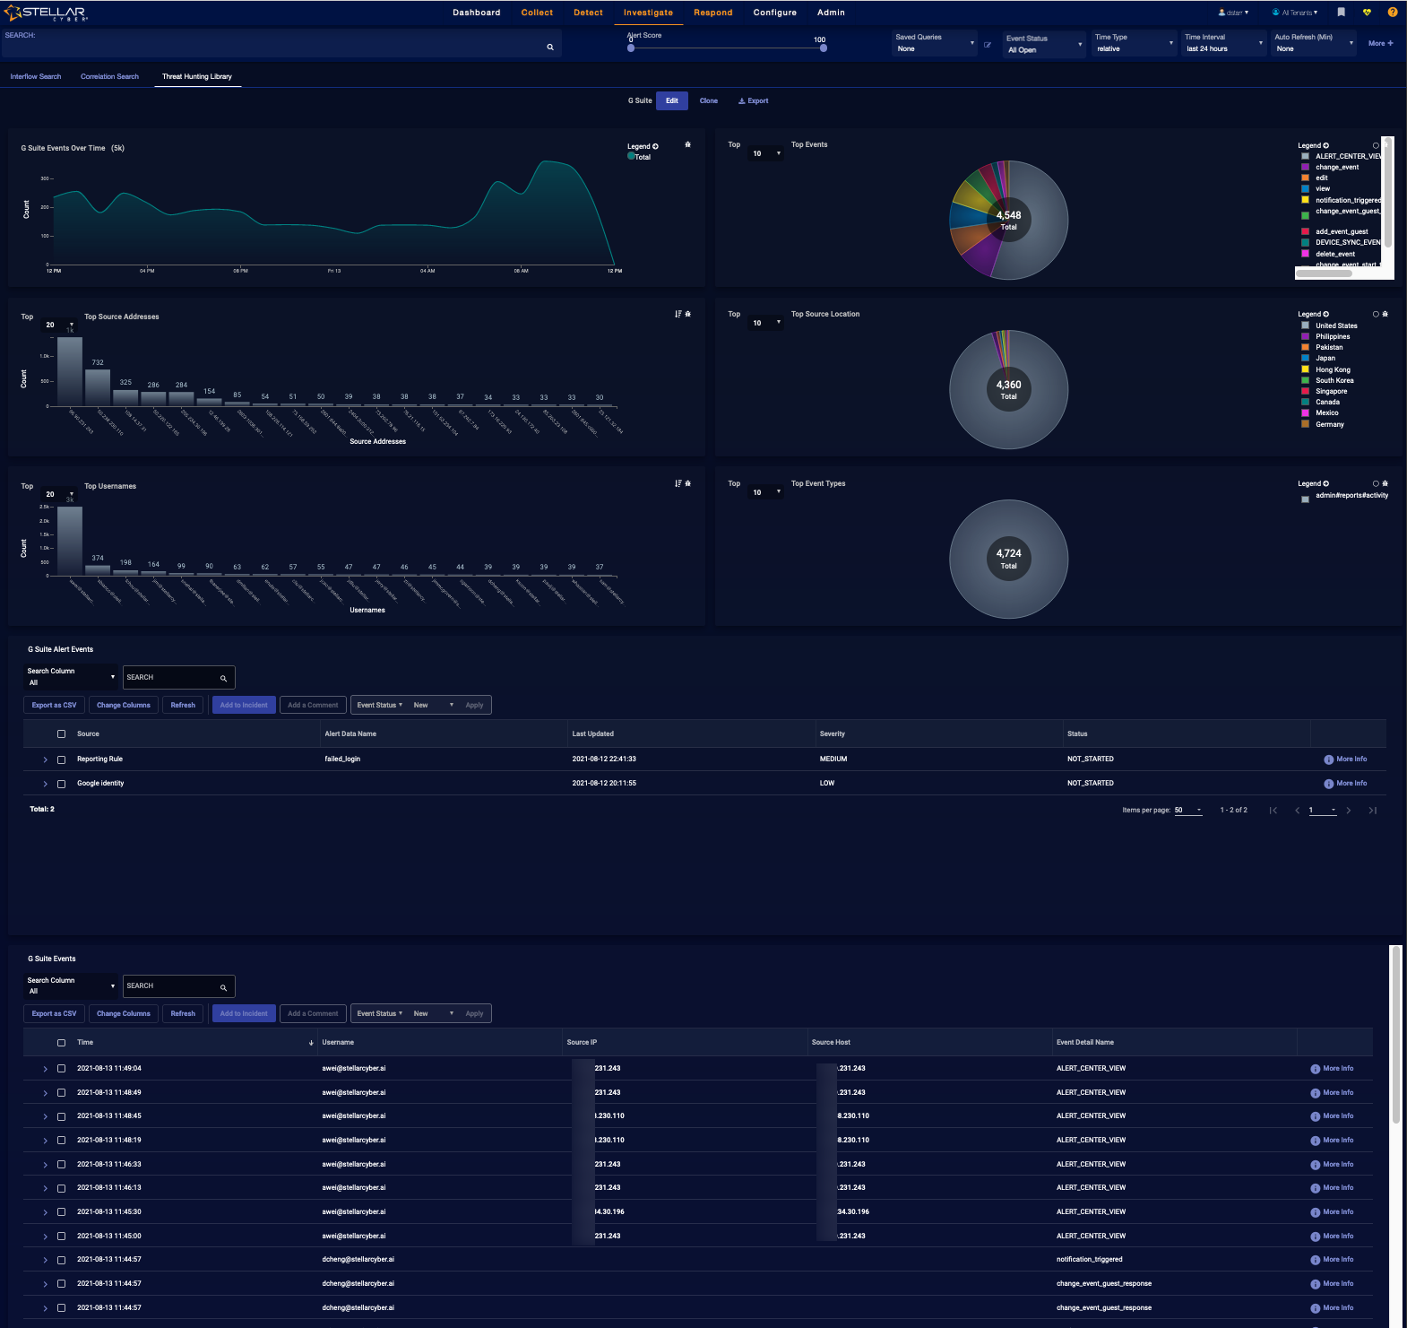Open Top count dropdown for Top Usernames
1407x1328 pixels.
click(x=60, y=494)
